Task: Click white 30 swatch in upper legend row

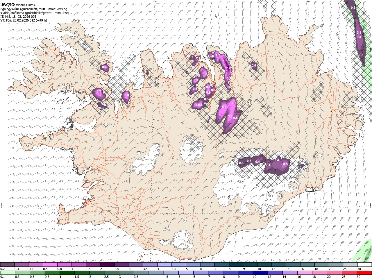Action: pyautogui.click(x=364, y=265)
